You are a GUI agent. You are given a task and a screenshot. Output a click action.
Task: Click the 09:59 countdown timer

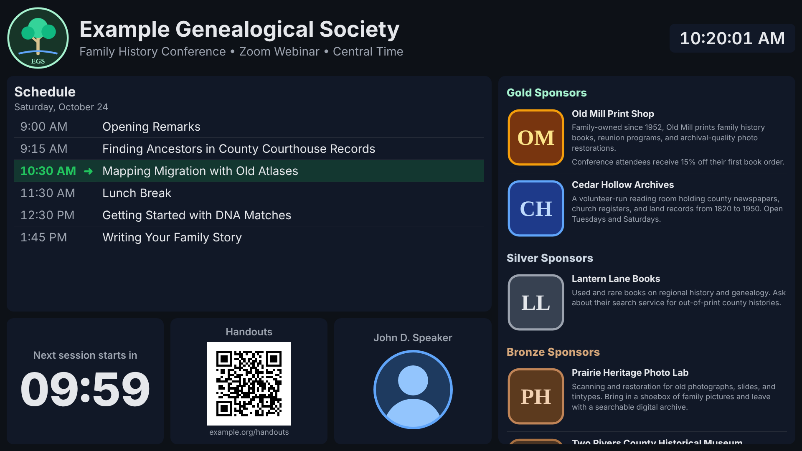coord(85,389)
